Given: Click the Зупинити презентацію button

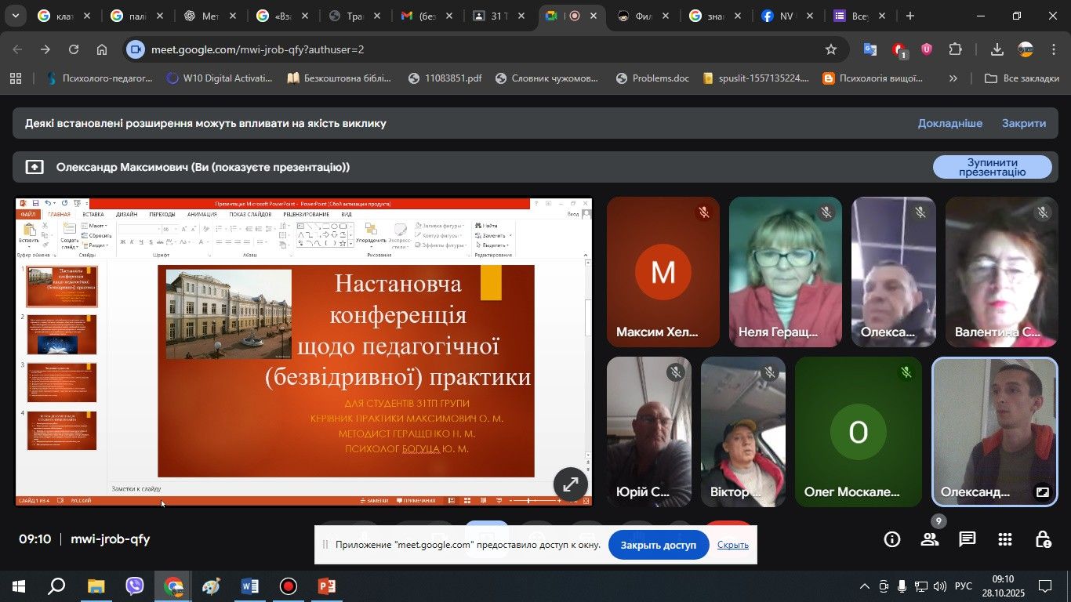Looking at the screenshot, I should (x=992, y=167).
